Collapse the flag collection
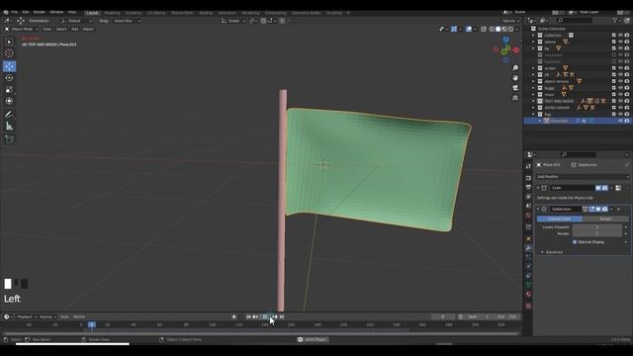The height and width of the screenshot is (356, 633). [533, 115]
